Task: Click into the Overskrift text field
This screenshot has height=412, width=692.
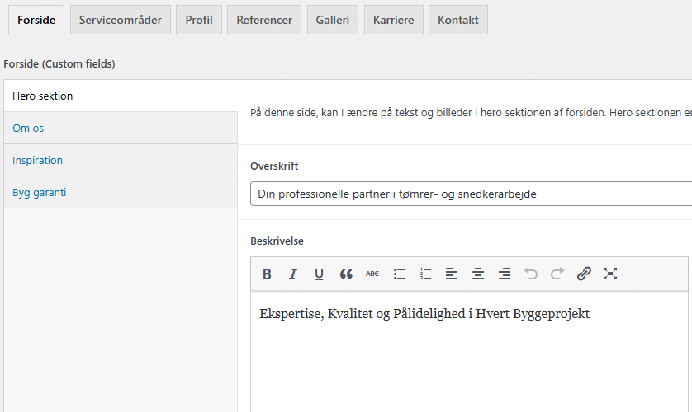Action: tap(471, 194)
